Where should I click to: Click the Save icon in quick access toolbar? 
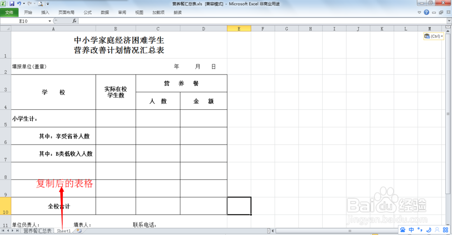12,4
